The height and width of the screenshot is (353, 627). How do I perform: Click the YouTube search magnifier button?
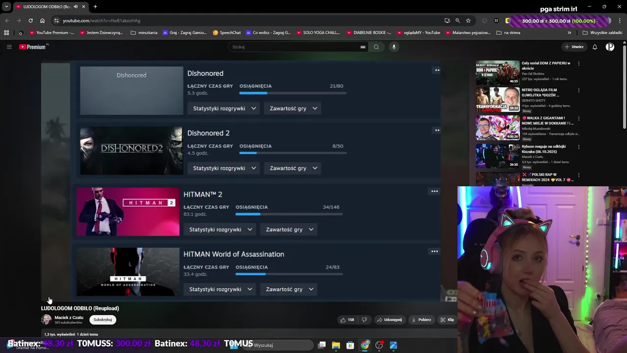tap(376, 47)
